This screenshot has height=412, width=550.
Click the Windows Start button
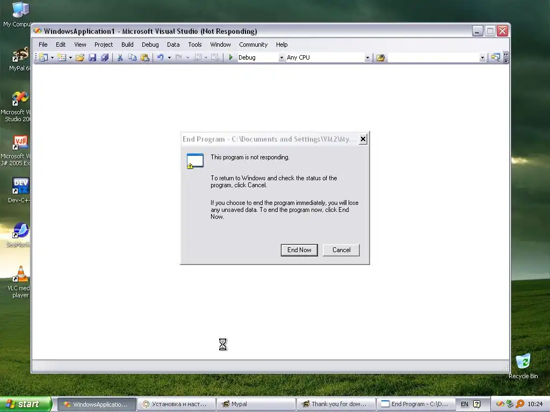tap(26, 404)
